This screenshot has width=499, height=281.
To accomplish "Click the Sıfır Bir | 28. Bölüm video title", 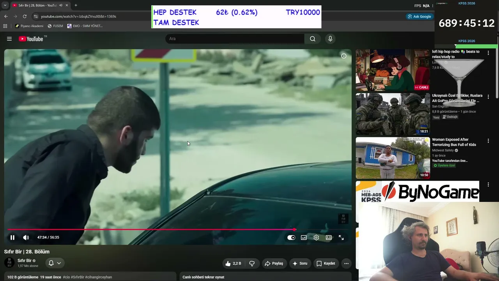I will tap(27, 252).
